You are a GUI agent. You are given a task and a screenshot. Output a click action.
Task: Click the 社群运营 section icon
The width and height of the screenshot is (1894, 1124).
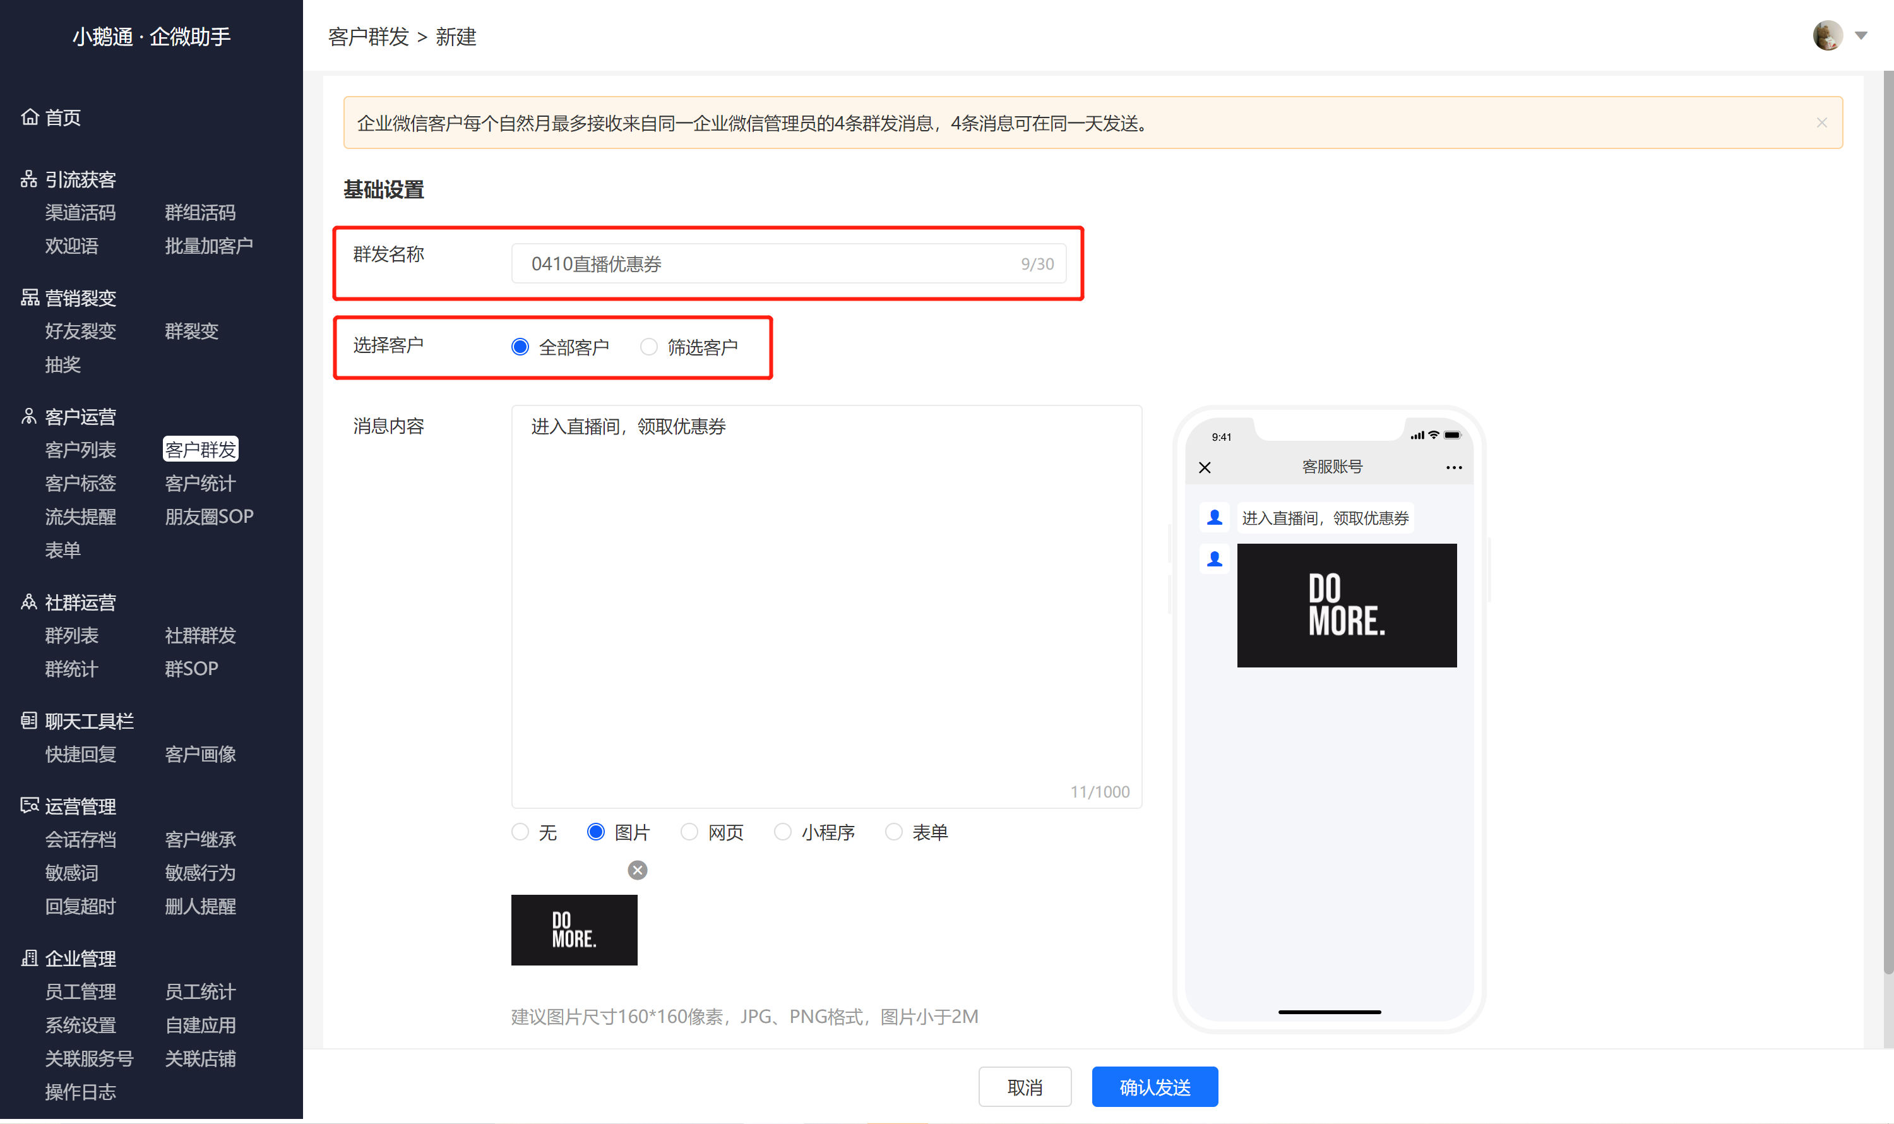point(30,602)
